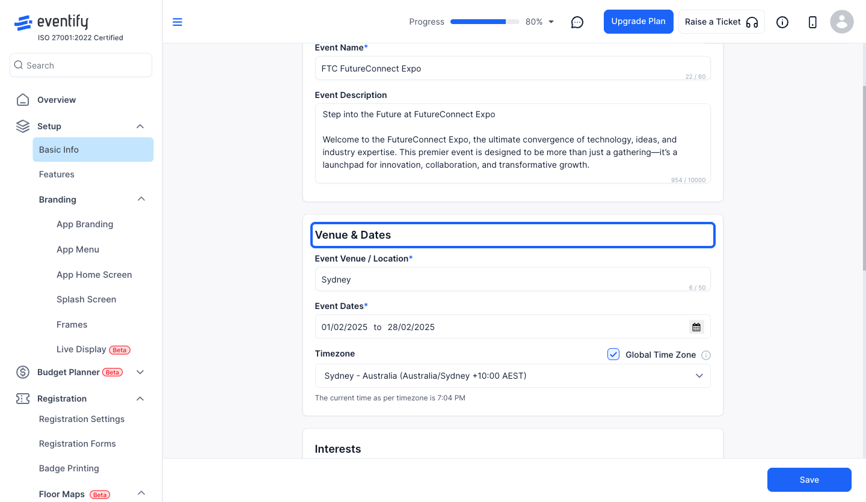Expand the Progress dropdown arrow
Screen dimensions: 866x502
coord(551,22)
